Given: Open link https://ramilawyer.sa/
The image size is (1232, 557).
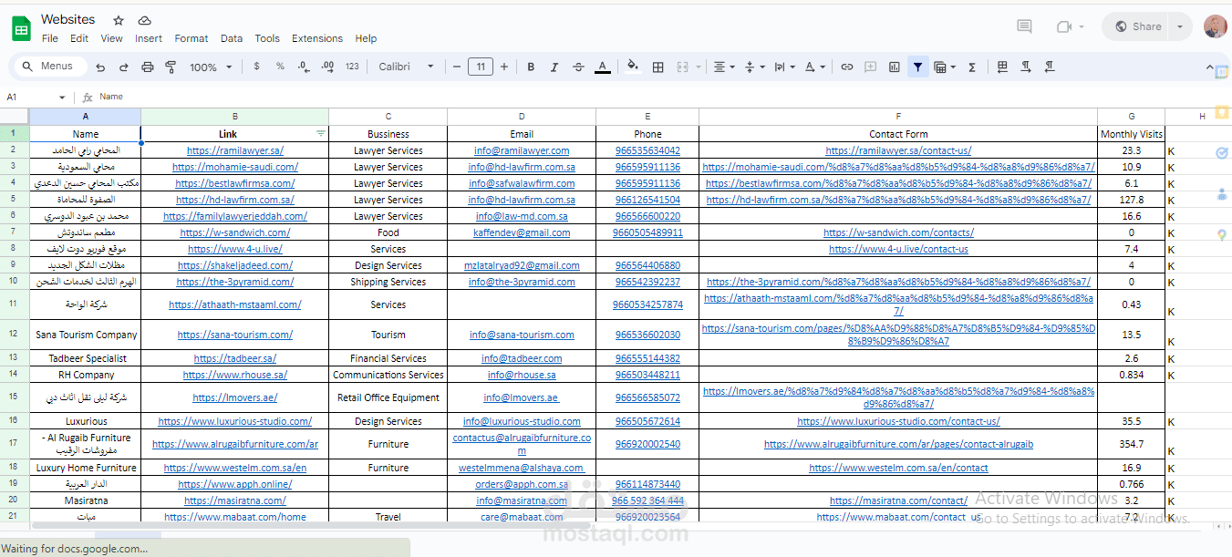Looking at the screenshot, I should tap(235, 150).
